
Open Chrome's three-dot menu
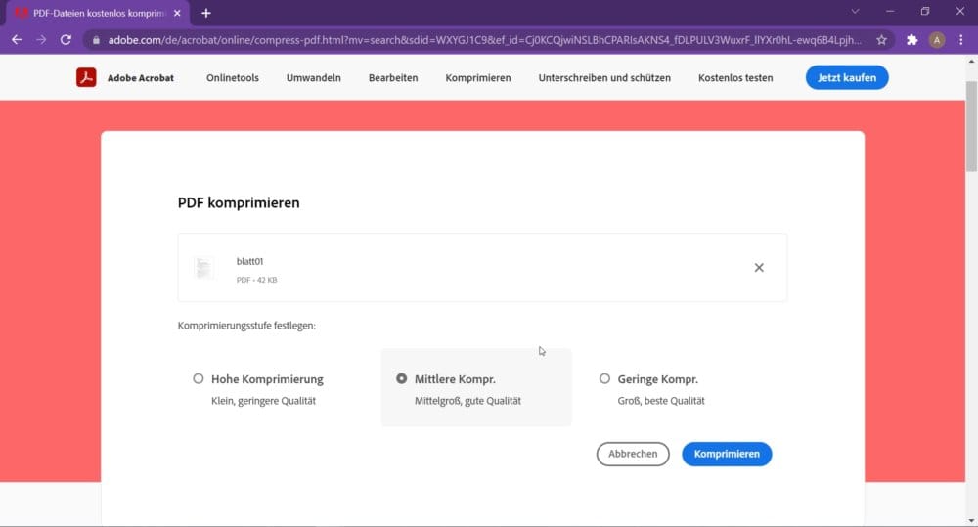pyautogui.click(x=961, y=40)
